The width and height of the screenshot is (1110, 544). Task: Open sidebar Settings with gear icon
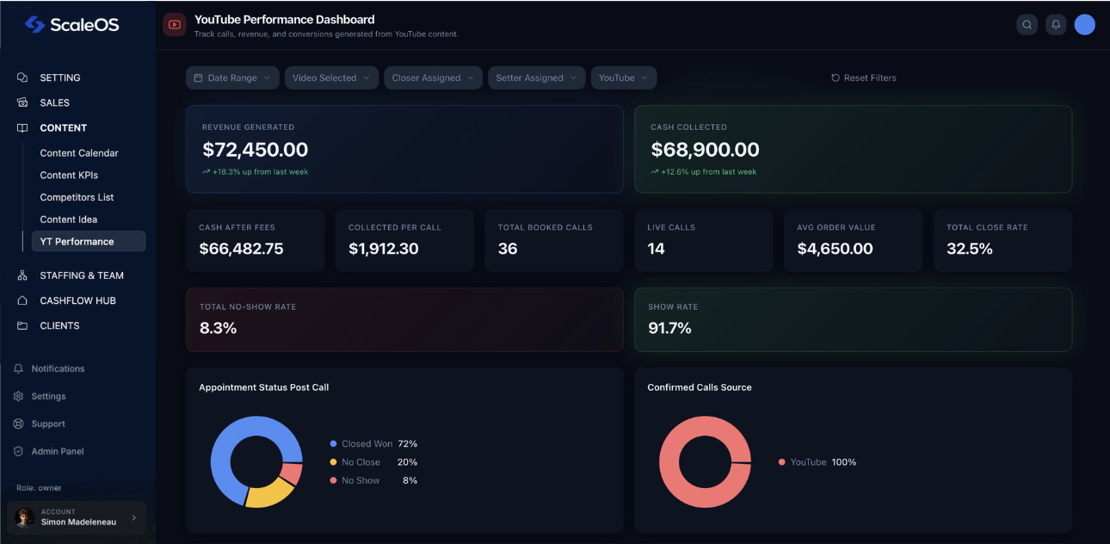tap(48, 396)
